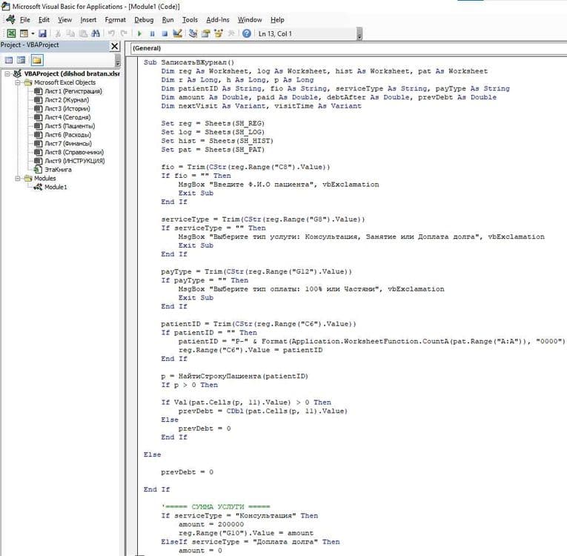Click Microsoft Excel Objects folder label
This screenshot has width=567, height=556.
click(64, 82)
